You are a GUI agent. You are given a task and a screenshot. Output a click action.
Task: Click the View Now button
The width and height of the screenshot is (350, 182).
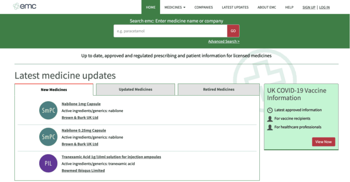(323, 142)
